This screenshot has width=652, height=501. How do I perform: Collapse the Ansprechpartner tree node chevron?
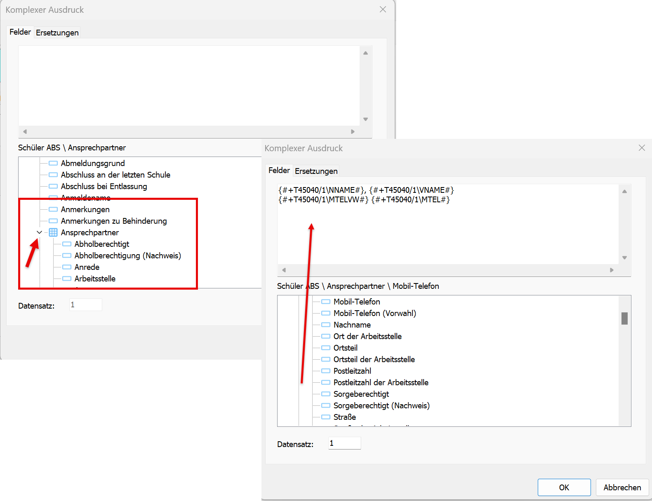coord(39,232)
